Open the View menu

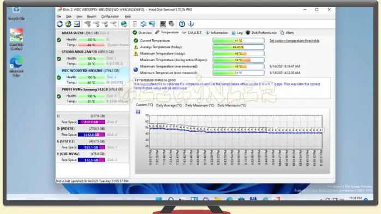[79, 16]
